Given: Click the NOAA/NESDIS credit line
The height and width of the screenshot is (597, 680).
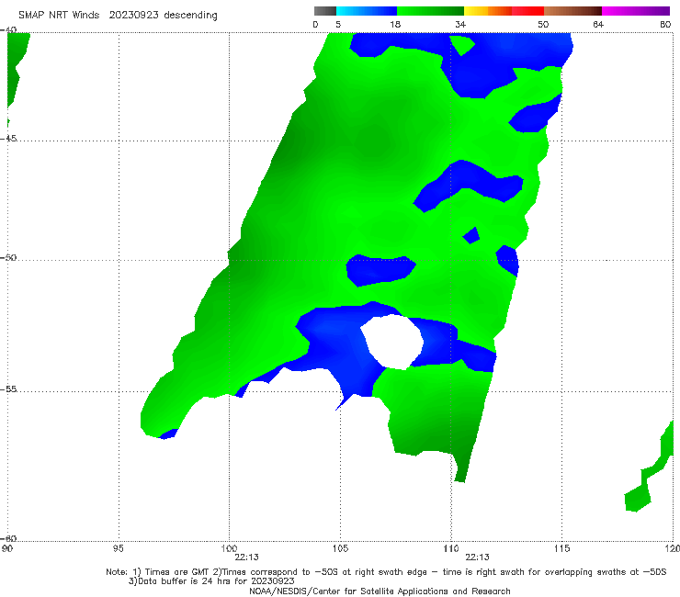Looking at the screenshot, I should click(380, 591).
